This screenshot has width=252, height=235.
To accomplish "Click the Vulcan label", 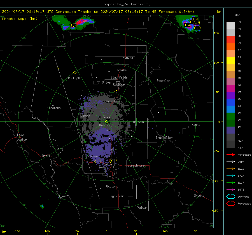I will click(143, 208).
